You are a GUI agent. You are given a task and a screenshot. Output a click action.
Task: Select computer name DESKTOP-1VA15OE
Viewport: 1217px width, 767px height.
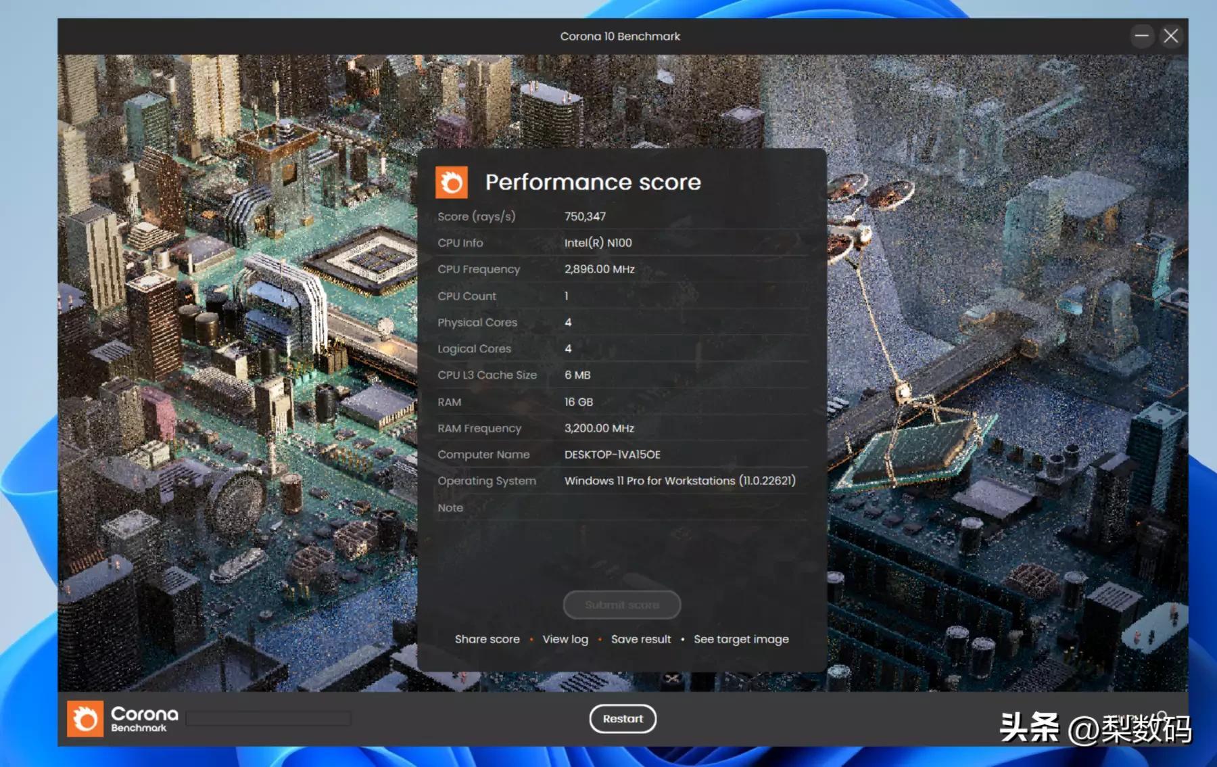click(613, 455)
